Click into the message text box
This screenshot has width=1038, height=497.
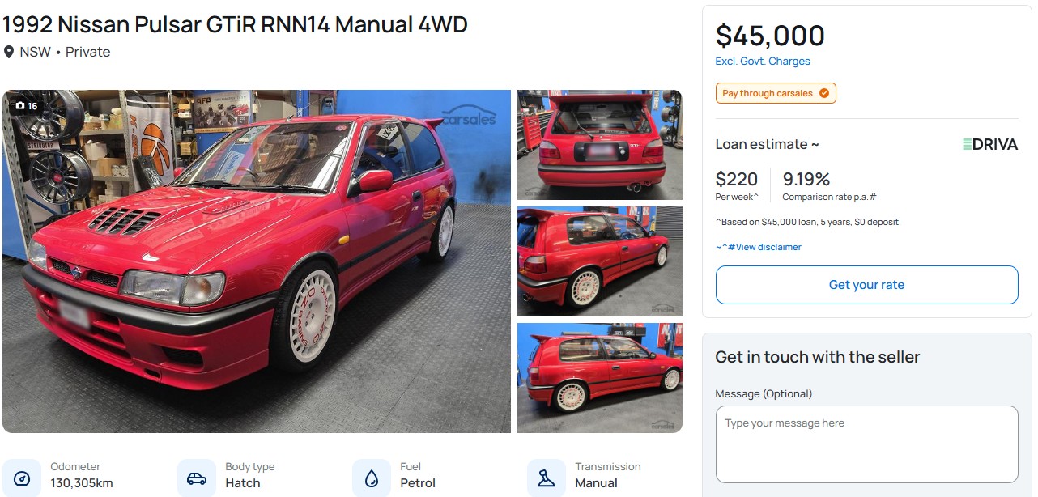coord(866,444)
